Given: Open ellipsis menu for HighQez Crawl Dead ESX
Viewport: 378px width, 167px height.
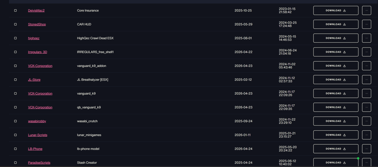Looking at the screenshot, I should [366, 38].
